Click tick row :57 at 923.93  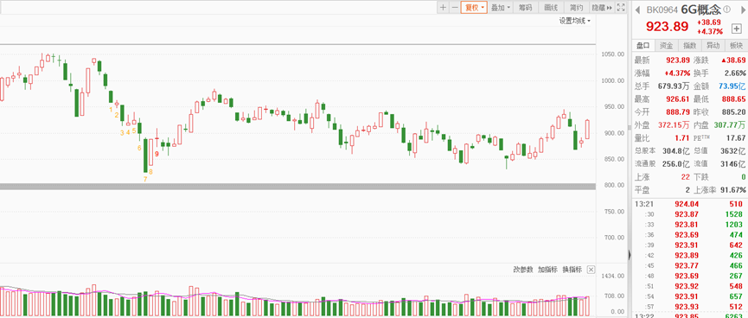pos(690,307)
